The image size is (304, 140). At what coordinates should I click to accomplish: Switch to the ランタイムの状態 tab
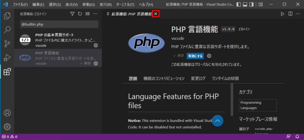[x=225, y=78]
